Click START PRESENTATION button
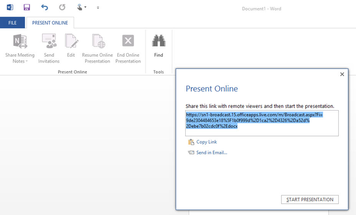The image size is (356, 215). [309, 200]
